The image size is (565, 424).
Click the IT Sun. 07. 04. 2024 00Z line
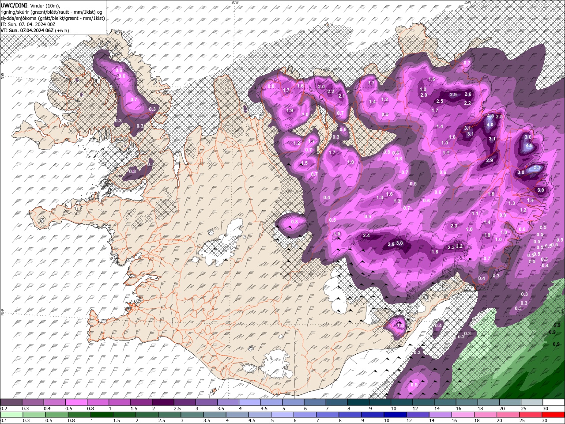(x=27, y=24)
